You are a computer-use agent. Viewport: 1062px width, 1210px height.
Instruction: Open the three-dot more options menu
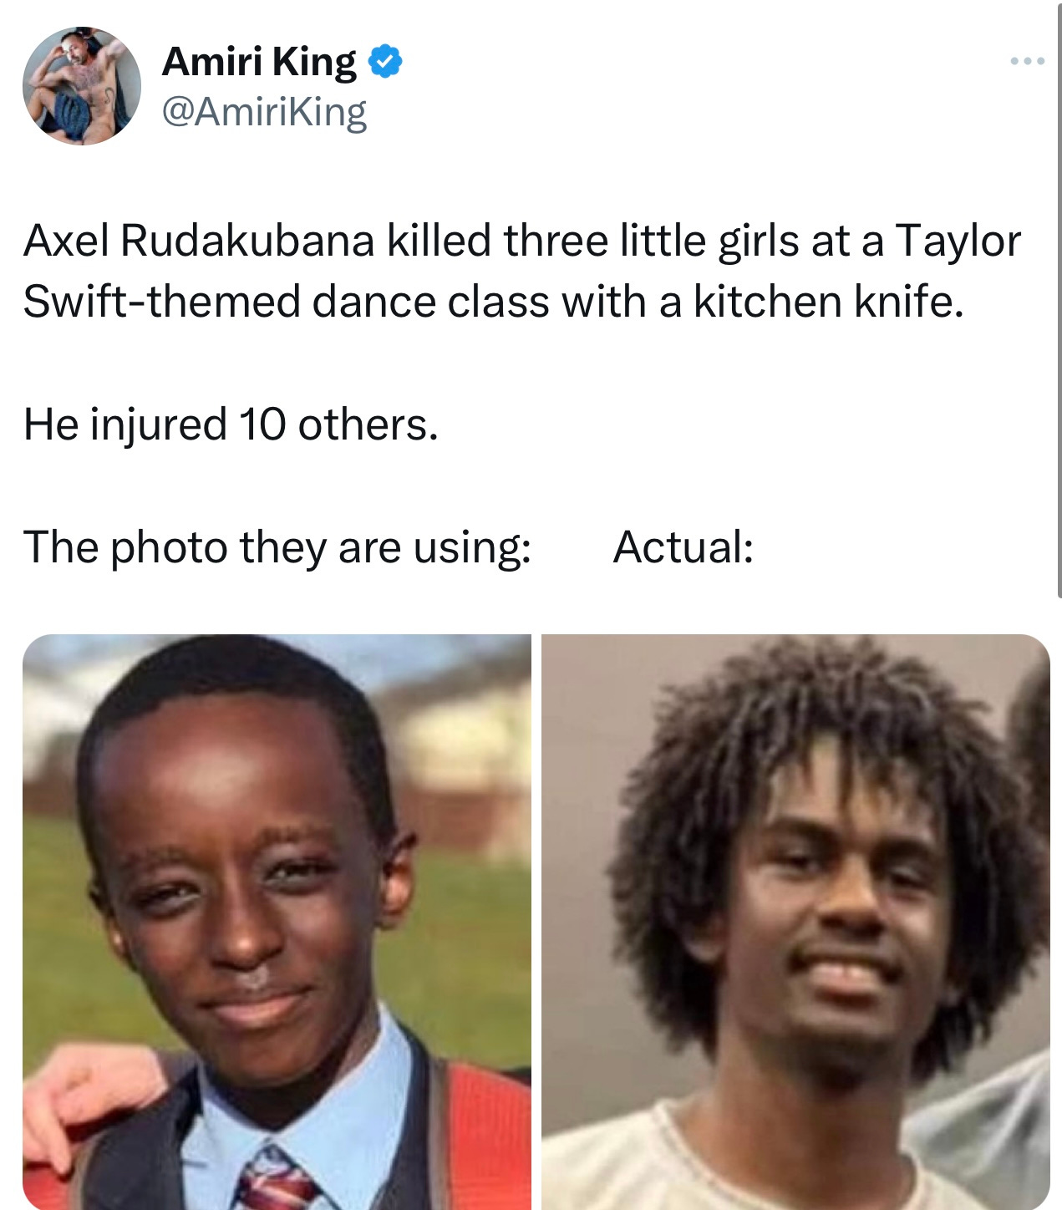click(x=1027, y=61)
